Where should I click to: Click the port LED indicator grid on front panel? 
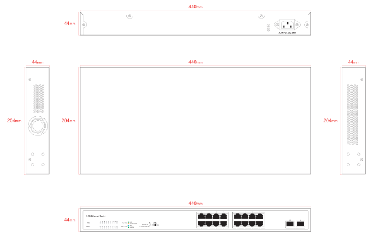click(x=109, y=225)
